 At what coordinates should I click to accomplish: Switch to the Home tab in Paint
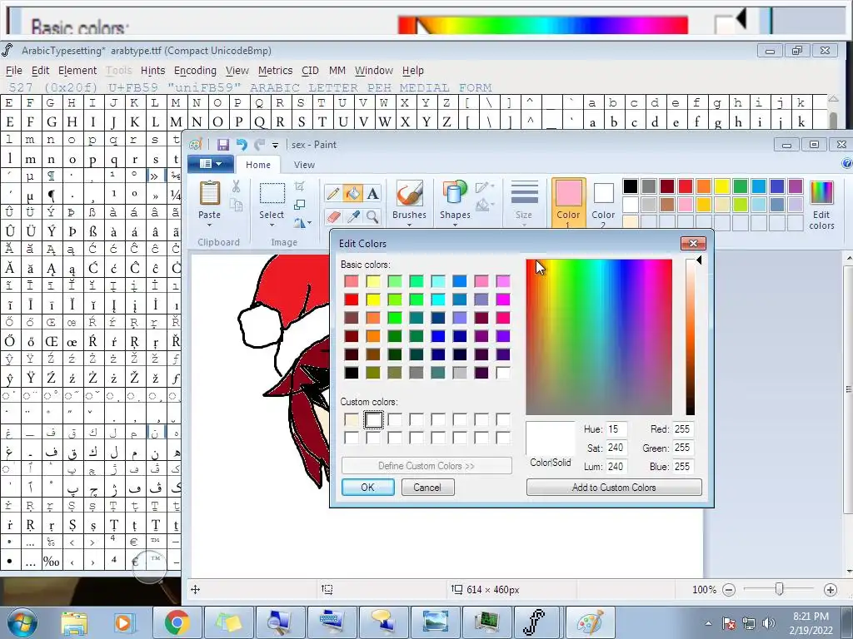(x=258, y=165)
